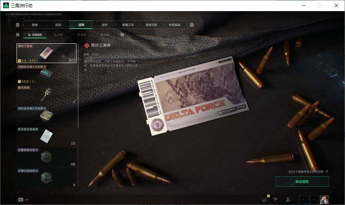The width and height of the screenshot is (345, 205).
Task: Click the 9天 (850) timer label
Action: coord(28,61)
